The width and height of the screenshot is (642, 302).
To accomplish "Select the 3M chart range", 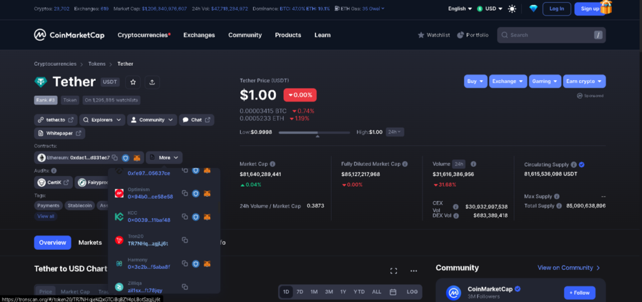I will (329, 292).
